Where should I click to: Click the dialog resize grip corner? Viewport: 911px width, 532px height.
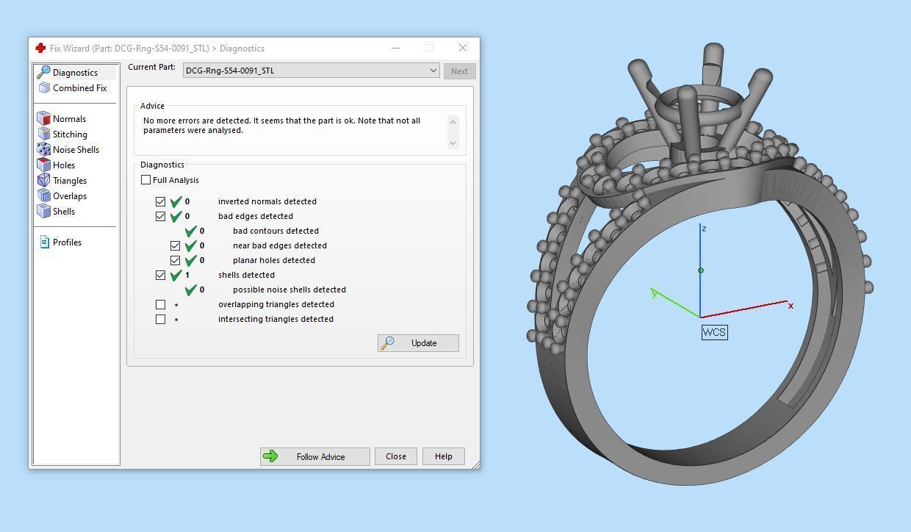tap(475, 464)
